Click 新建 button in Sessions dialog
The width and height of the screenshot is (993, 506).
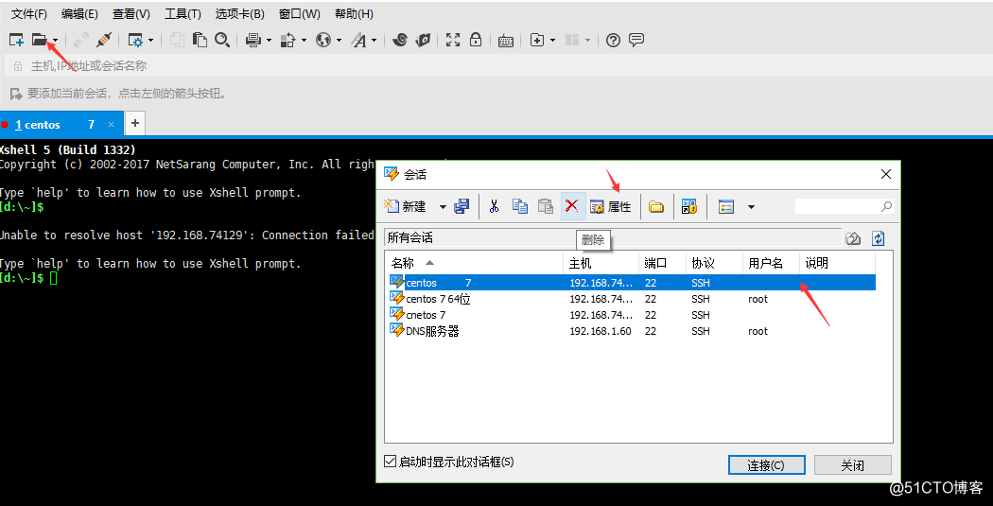click(x=406, y=206)
